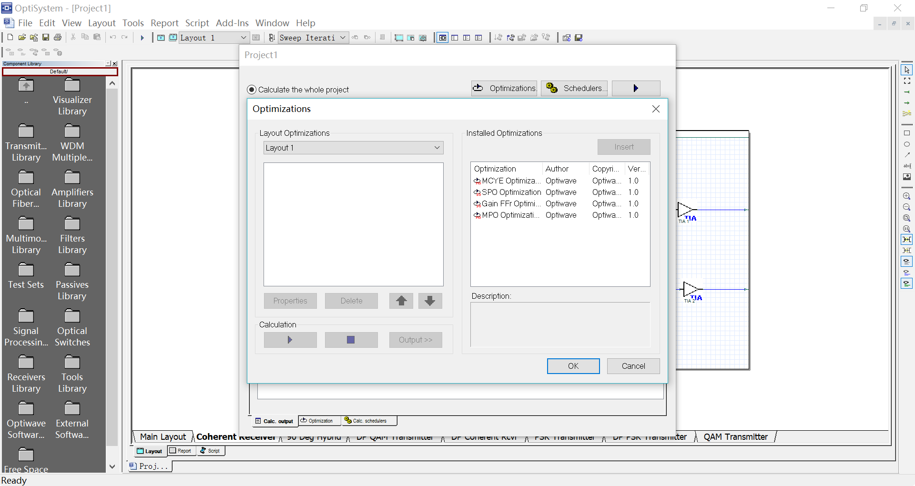Move selected optimization down with arrow button

[430, 301]
